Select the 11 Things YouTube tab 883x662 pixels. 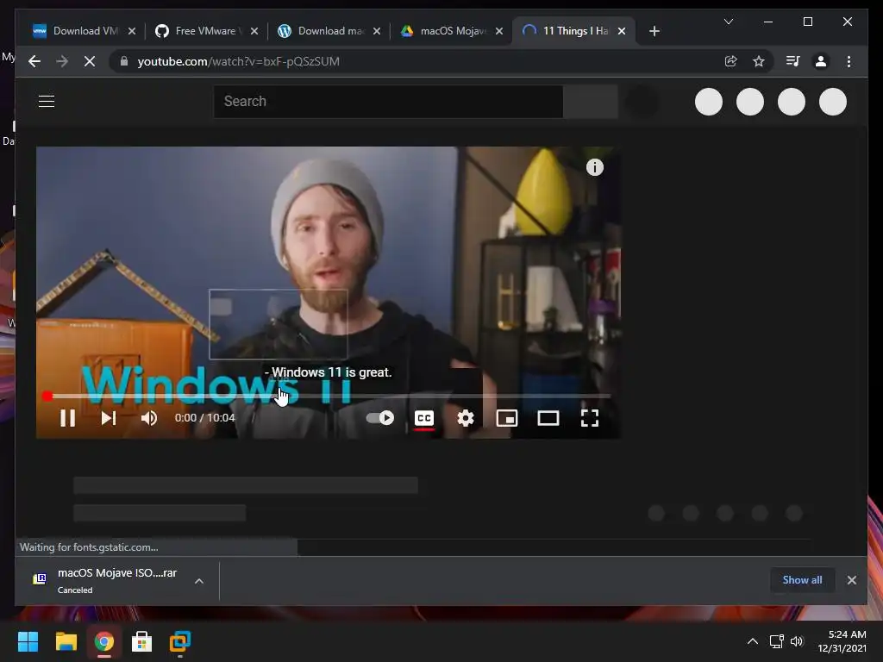[x=573, y=31]
